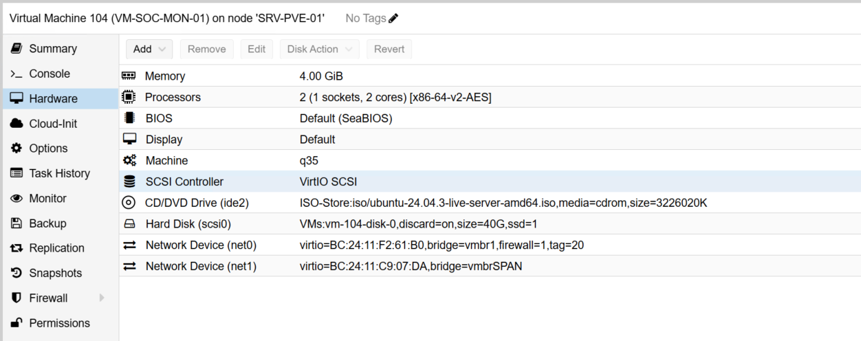Click the Options gear icon
Viewport: 861px width, 341px height.
[17, 148]
